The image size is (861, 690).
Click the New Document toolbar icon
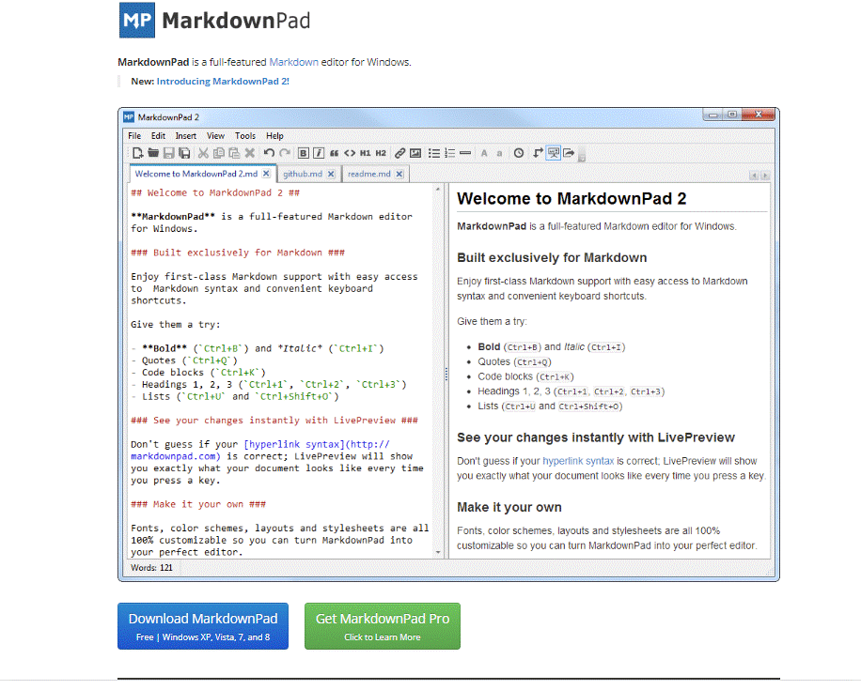[x=138, y=153]
